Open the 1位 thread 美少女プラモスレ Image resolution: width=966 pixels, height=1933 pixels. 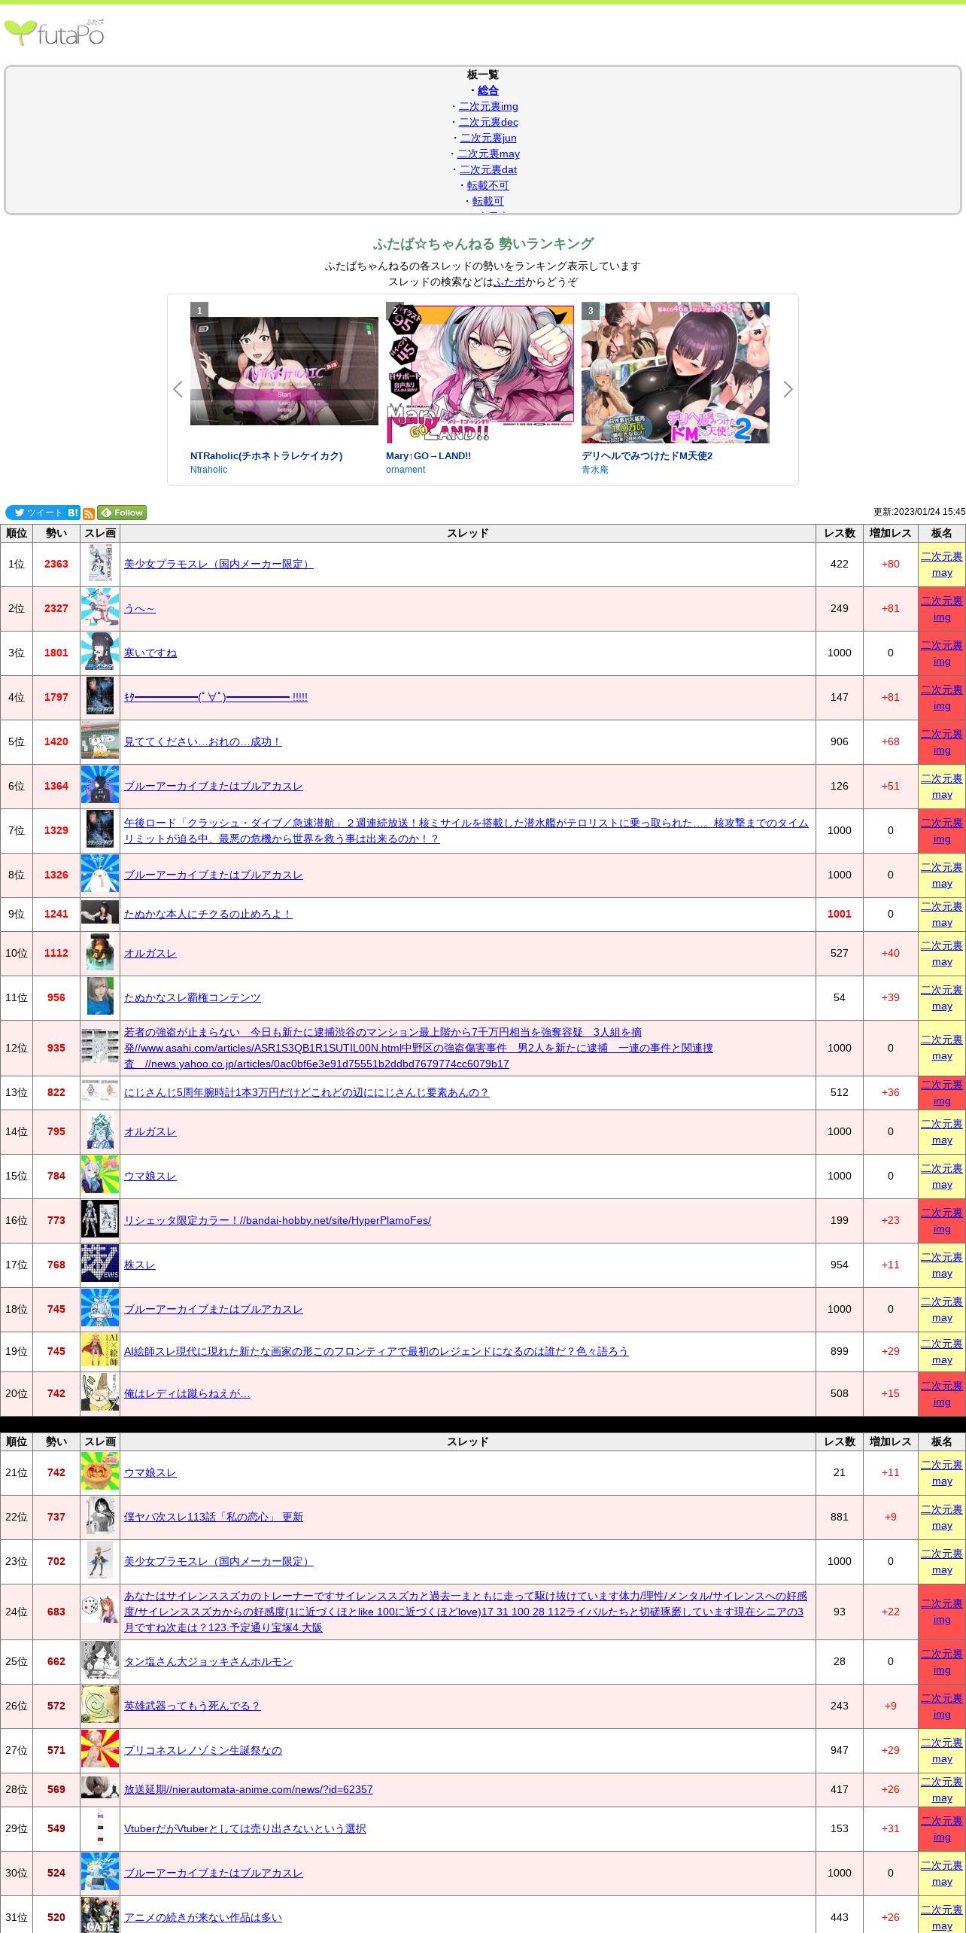pos(219,564)
